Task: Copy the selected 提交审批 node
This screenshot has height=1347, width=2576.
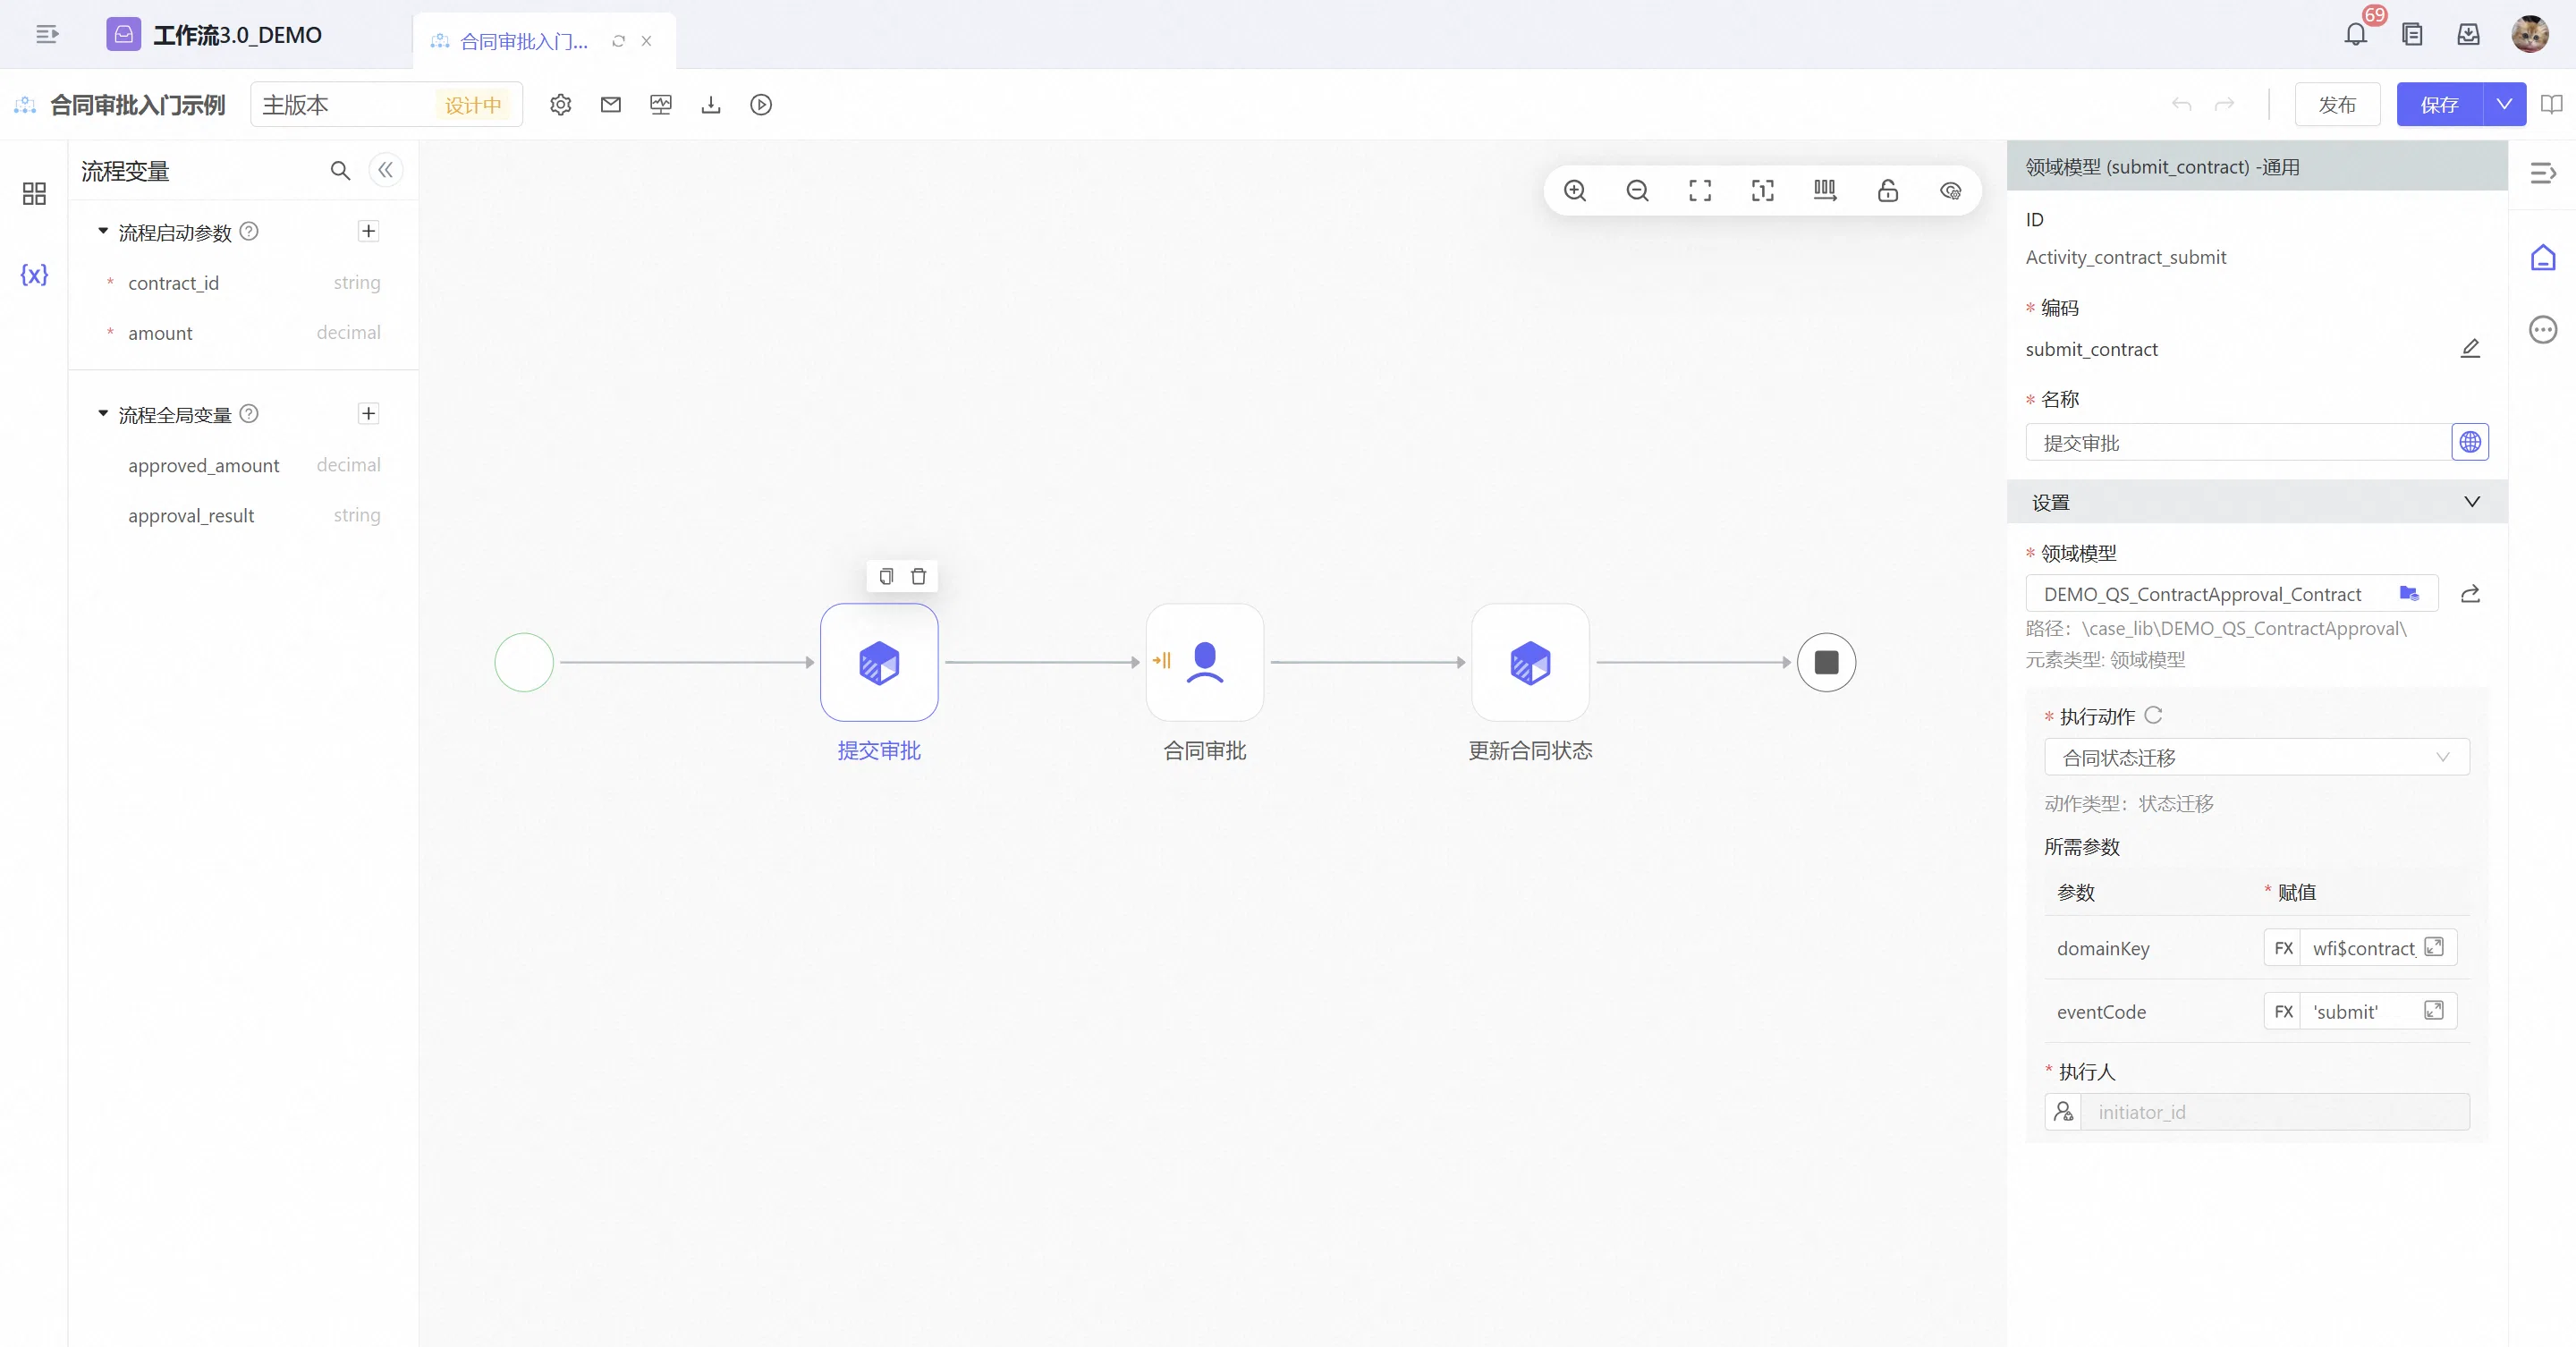Action: (x=886, y=576)
